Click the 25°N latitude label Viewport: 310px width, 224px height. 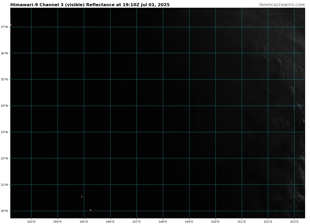click(x=4, y=80)
